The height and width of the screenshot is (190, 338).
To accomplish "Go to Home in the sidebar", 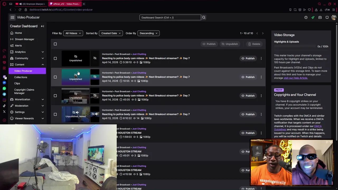I will tap(27, 33).
